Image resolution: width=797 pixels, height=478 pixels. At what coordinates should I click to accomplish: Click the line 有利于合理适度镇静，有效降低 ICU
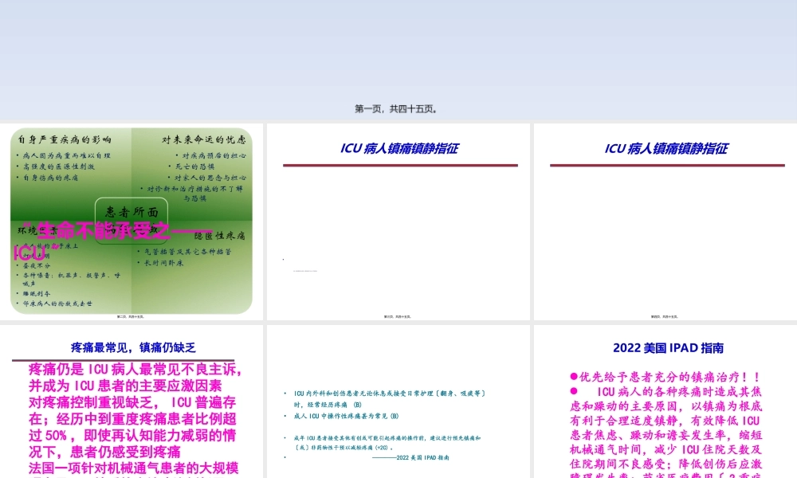665,421
